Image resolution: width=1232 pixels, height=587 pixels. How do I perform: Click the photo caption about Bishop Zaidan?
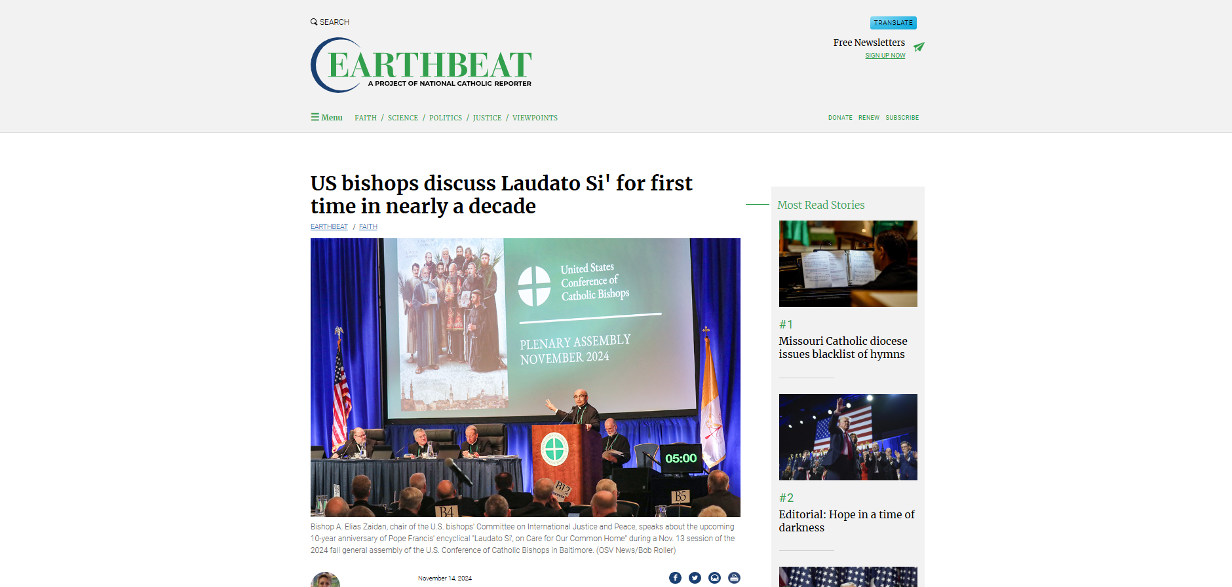[x=523, y=539]
